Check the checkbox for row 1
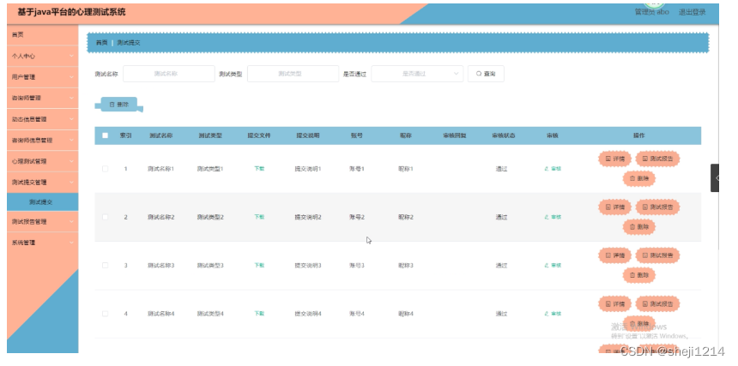The width and height of the screenshot is (738, 366). [105, 169]
